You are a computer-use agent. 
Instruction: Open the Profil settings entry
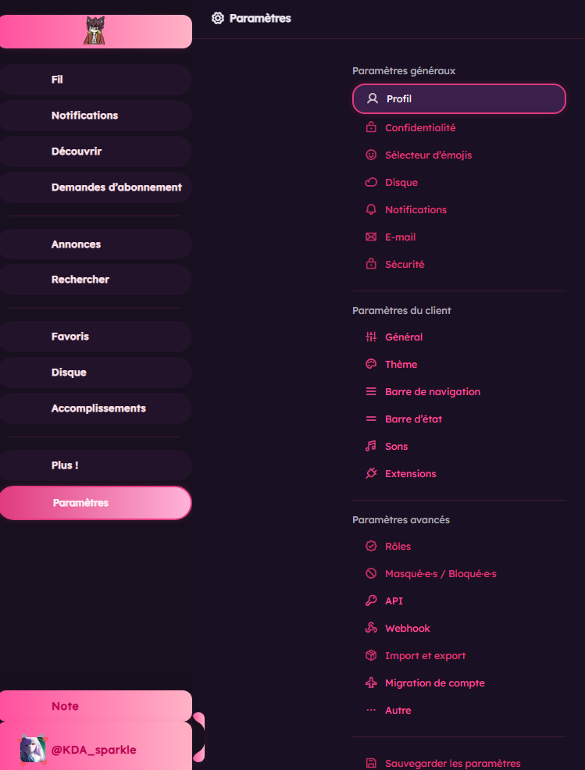click(458, 98)
